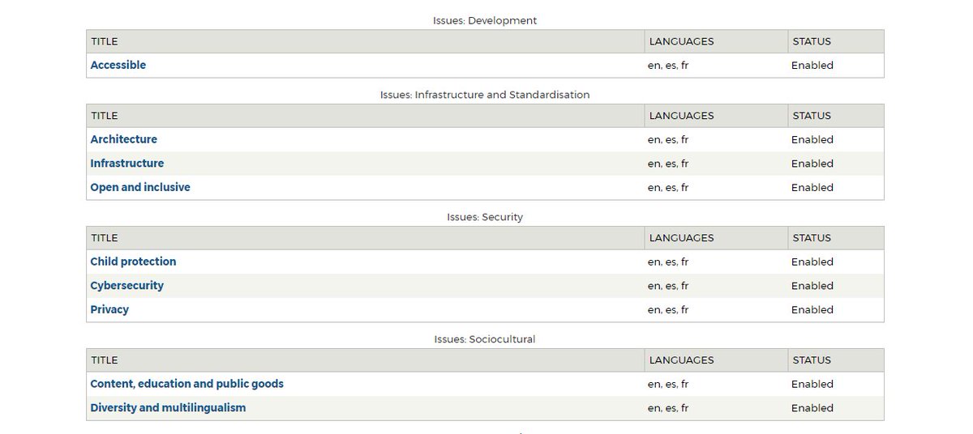Image resolution: width=973 pixels, height=434 pixels.
Task: Open the Infrastructure link
Action: pyautogui.click(x=127, y=164)
